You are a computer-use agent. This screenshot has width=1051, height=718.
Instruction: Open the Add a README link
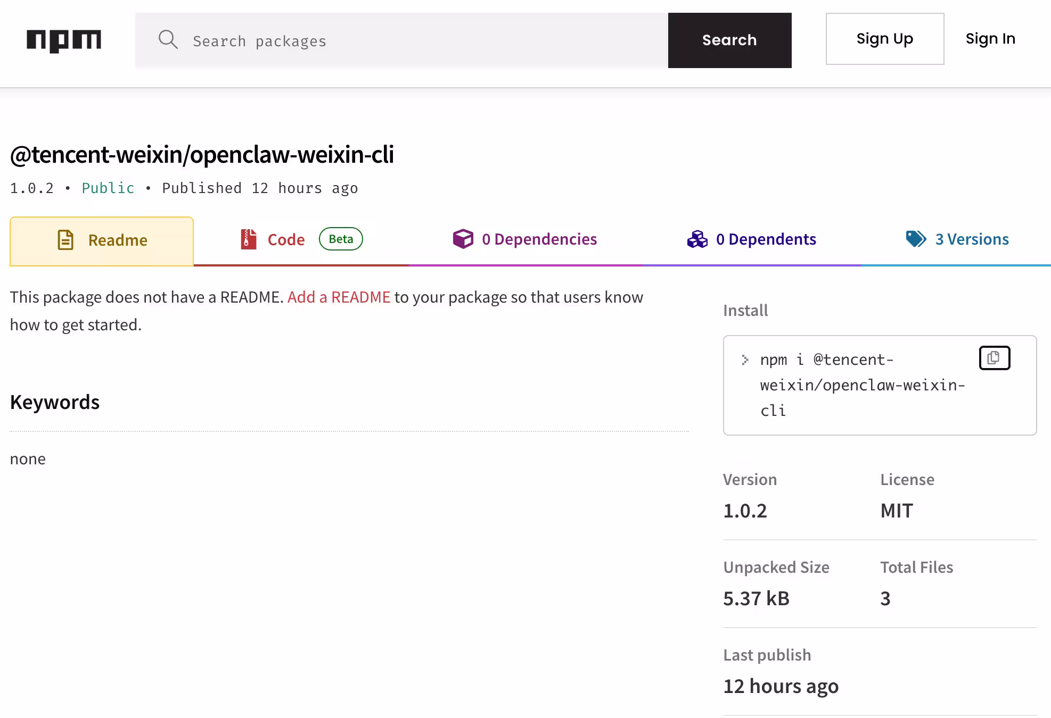339,297
